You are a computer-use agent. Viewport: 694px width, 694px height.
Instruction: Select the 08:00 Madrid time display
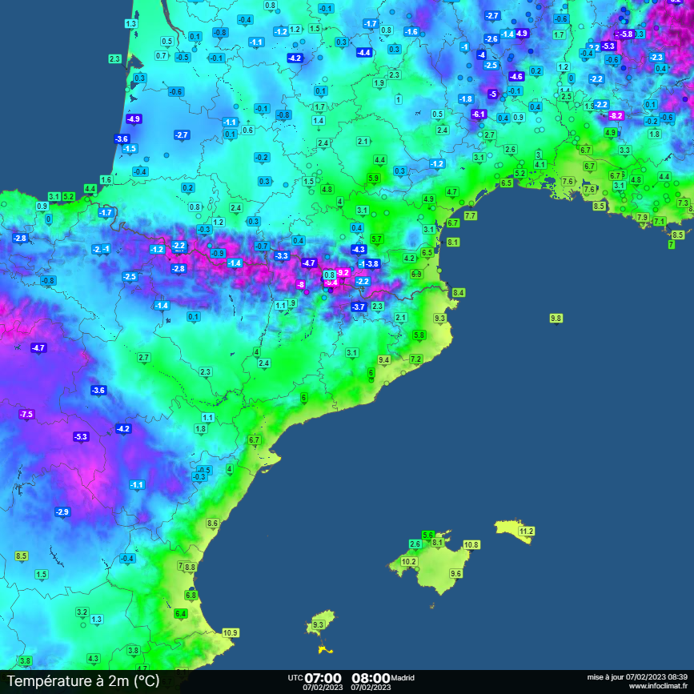(371, 678)
